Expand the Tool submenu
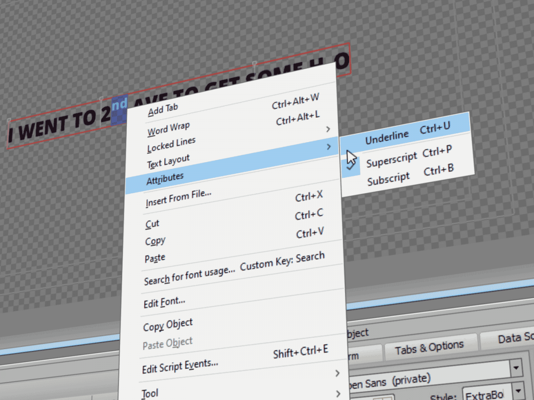 (x=337, y=393)
